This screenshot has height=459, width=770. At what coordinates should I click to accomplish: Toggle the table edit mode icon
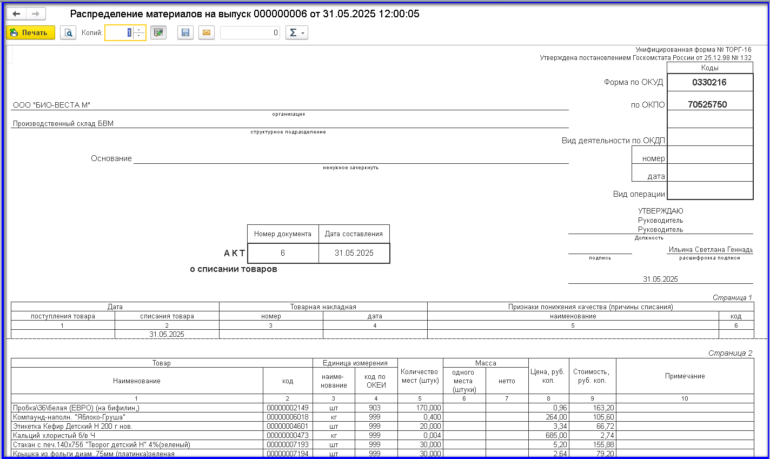[x=158, y=33]
